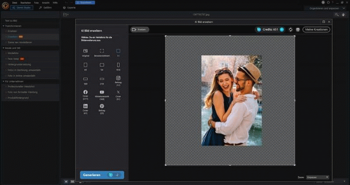This screenshot has height=185, width=350.
Task: Open the Hilfe menu
Action: pos(55,3)
